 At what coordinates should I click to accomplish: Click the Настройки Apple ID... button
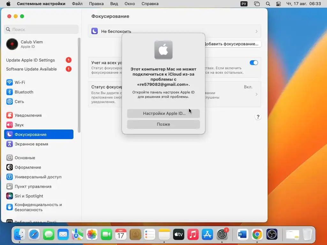[x=163, y=114]
